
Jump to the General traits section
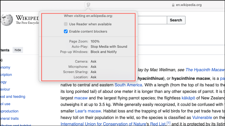pyautogui.click(x=9, y=118)
